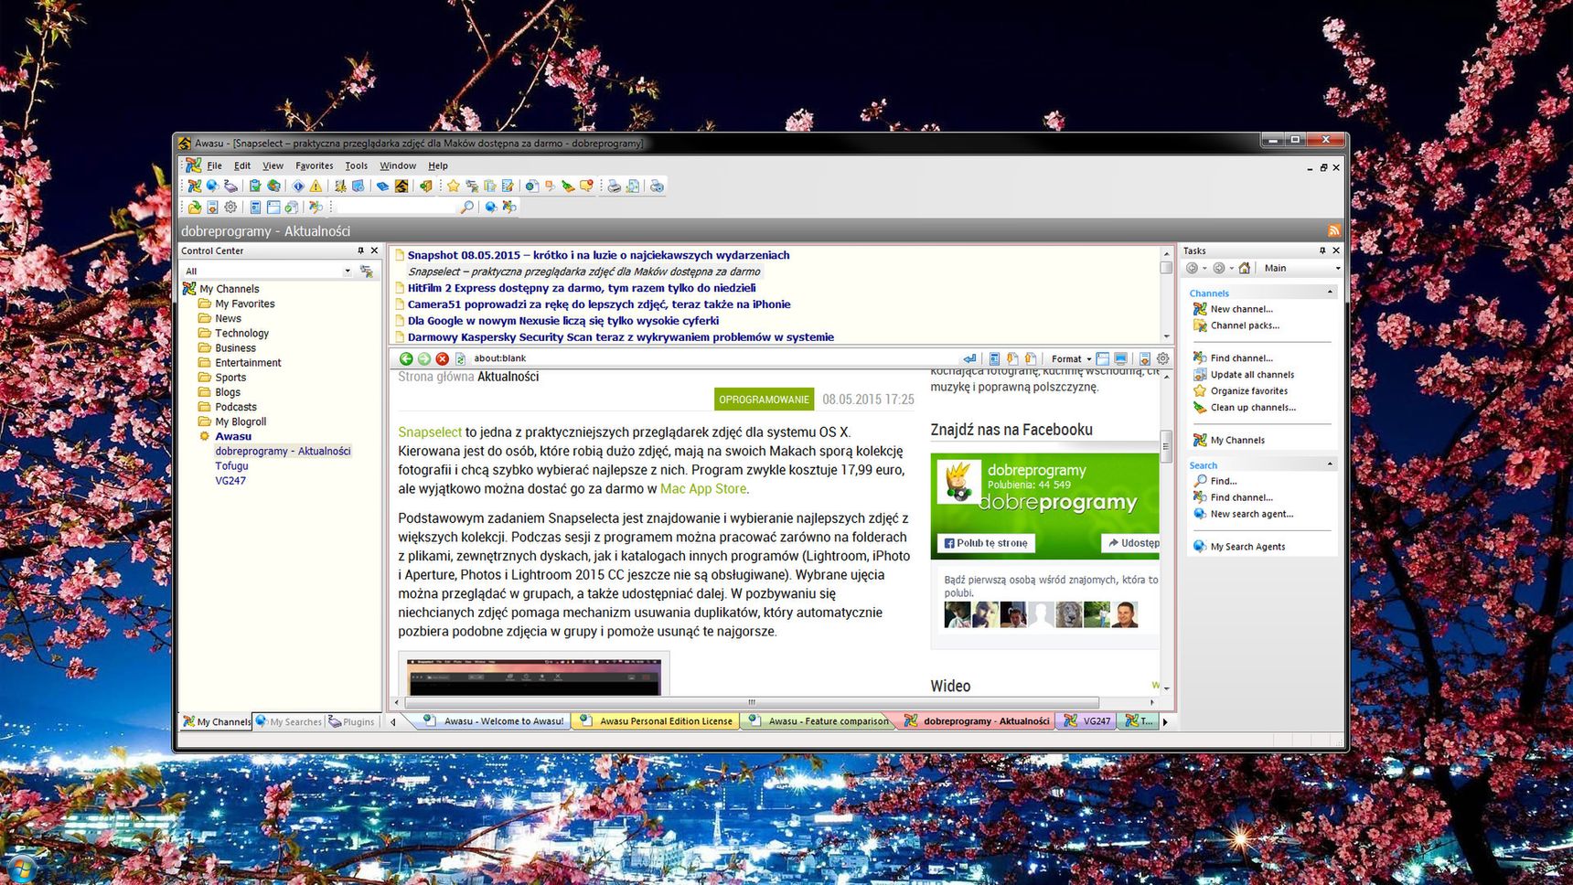1573x885 pixels.
Task: Open the Mac App Store link
Action: [703, 489]
